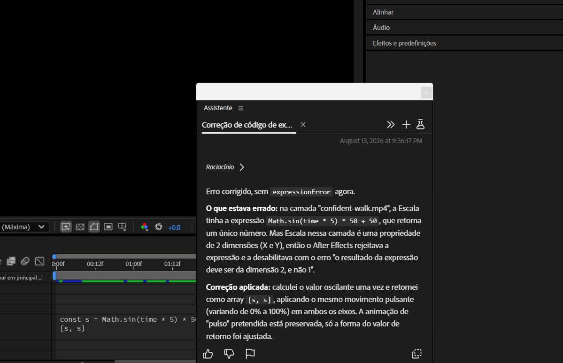Click the double chevron expand icon
Screen dimensions: 563x363
391,124
